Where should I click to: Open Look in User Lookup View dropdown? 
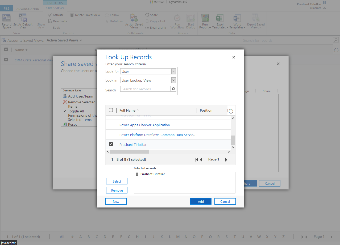pyautogui.click(x=173, y=80)
